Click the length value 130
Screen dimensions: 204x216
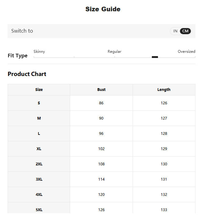tap(164, 164)
